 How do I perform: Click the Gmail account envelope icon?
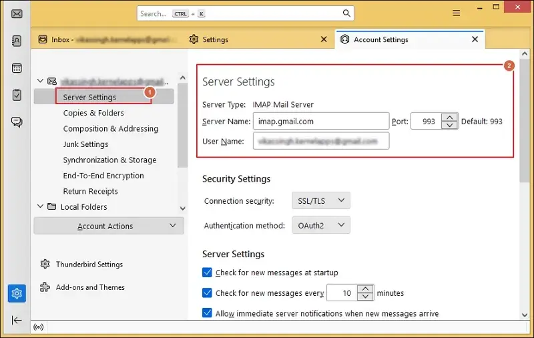click(x=52, y=81)
